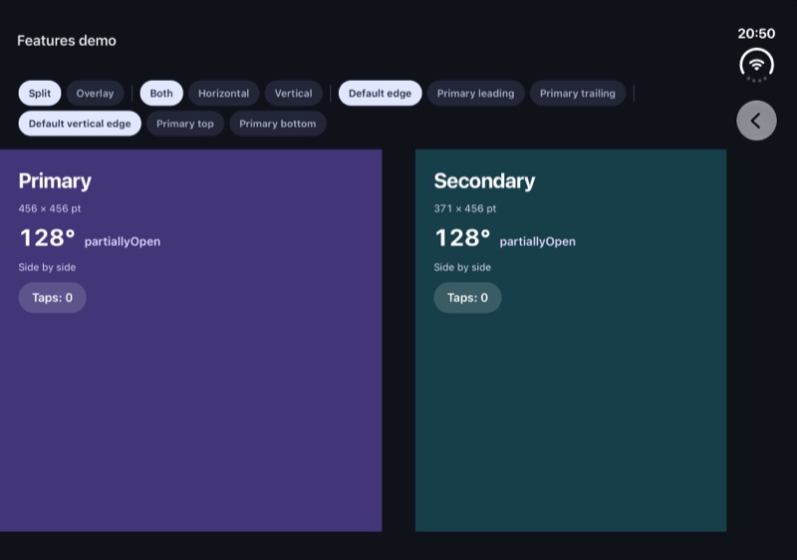Open the Wi-Fi status indicator
This screenshot has width=797, height=560.
point(756,65)
